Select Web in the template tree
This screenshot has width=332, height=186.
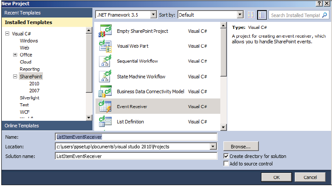pos(25,48)
